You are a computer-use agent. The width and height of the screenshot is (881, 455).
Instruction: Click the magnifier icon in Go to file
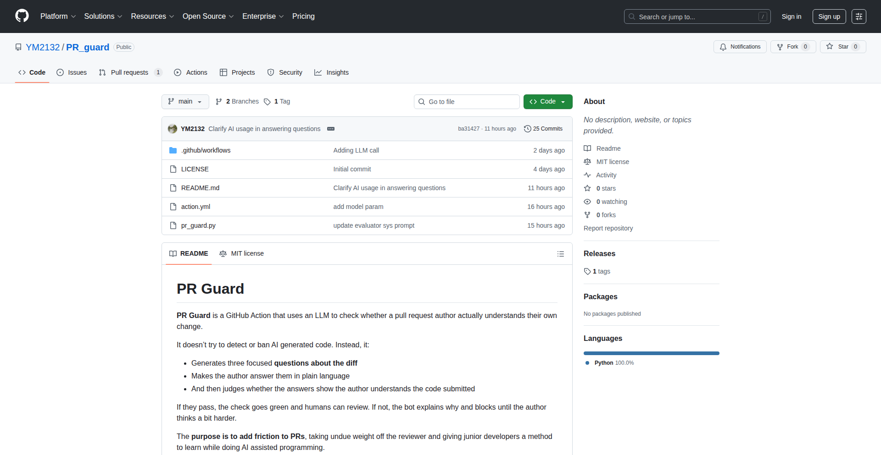(x=422, y=102)
